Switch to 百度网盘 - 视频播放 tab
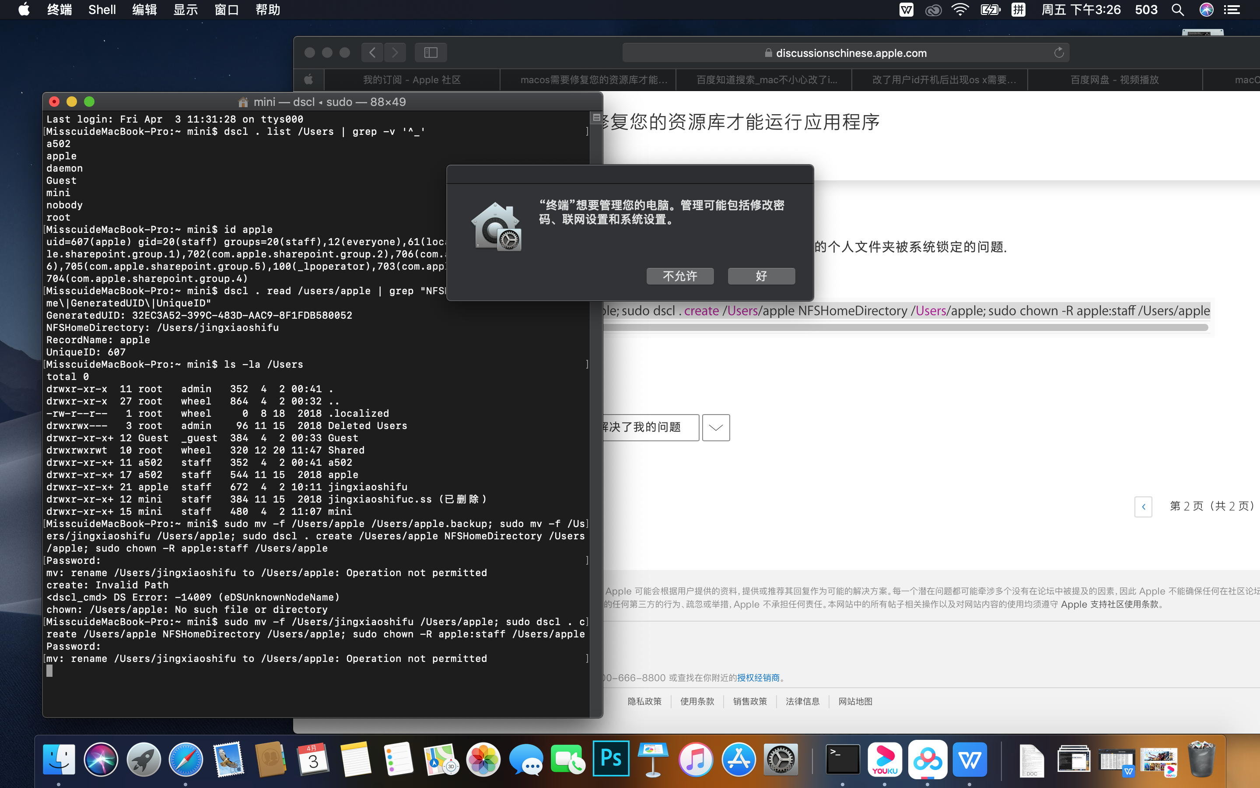The height and width of the screenshot is (788, 1260). click(x=1114, y=80)
